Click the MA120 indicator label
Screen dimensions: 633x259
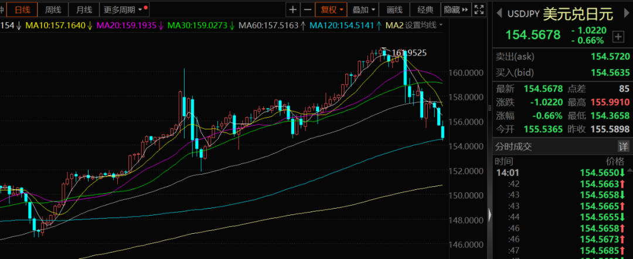click(342, 25)
